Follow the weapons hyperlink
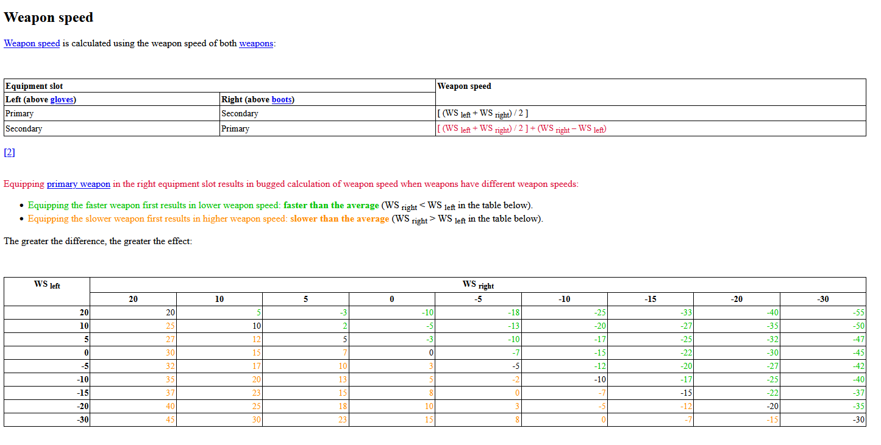This screenshot has height=445, width=881. point(256,43)
